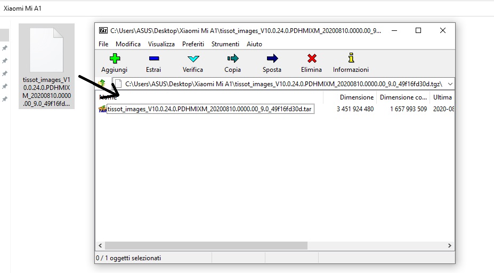This screenshot has height=273, width=494.
Task: Select tissot_images file in Explorer window
Action: pos(46,67)
